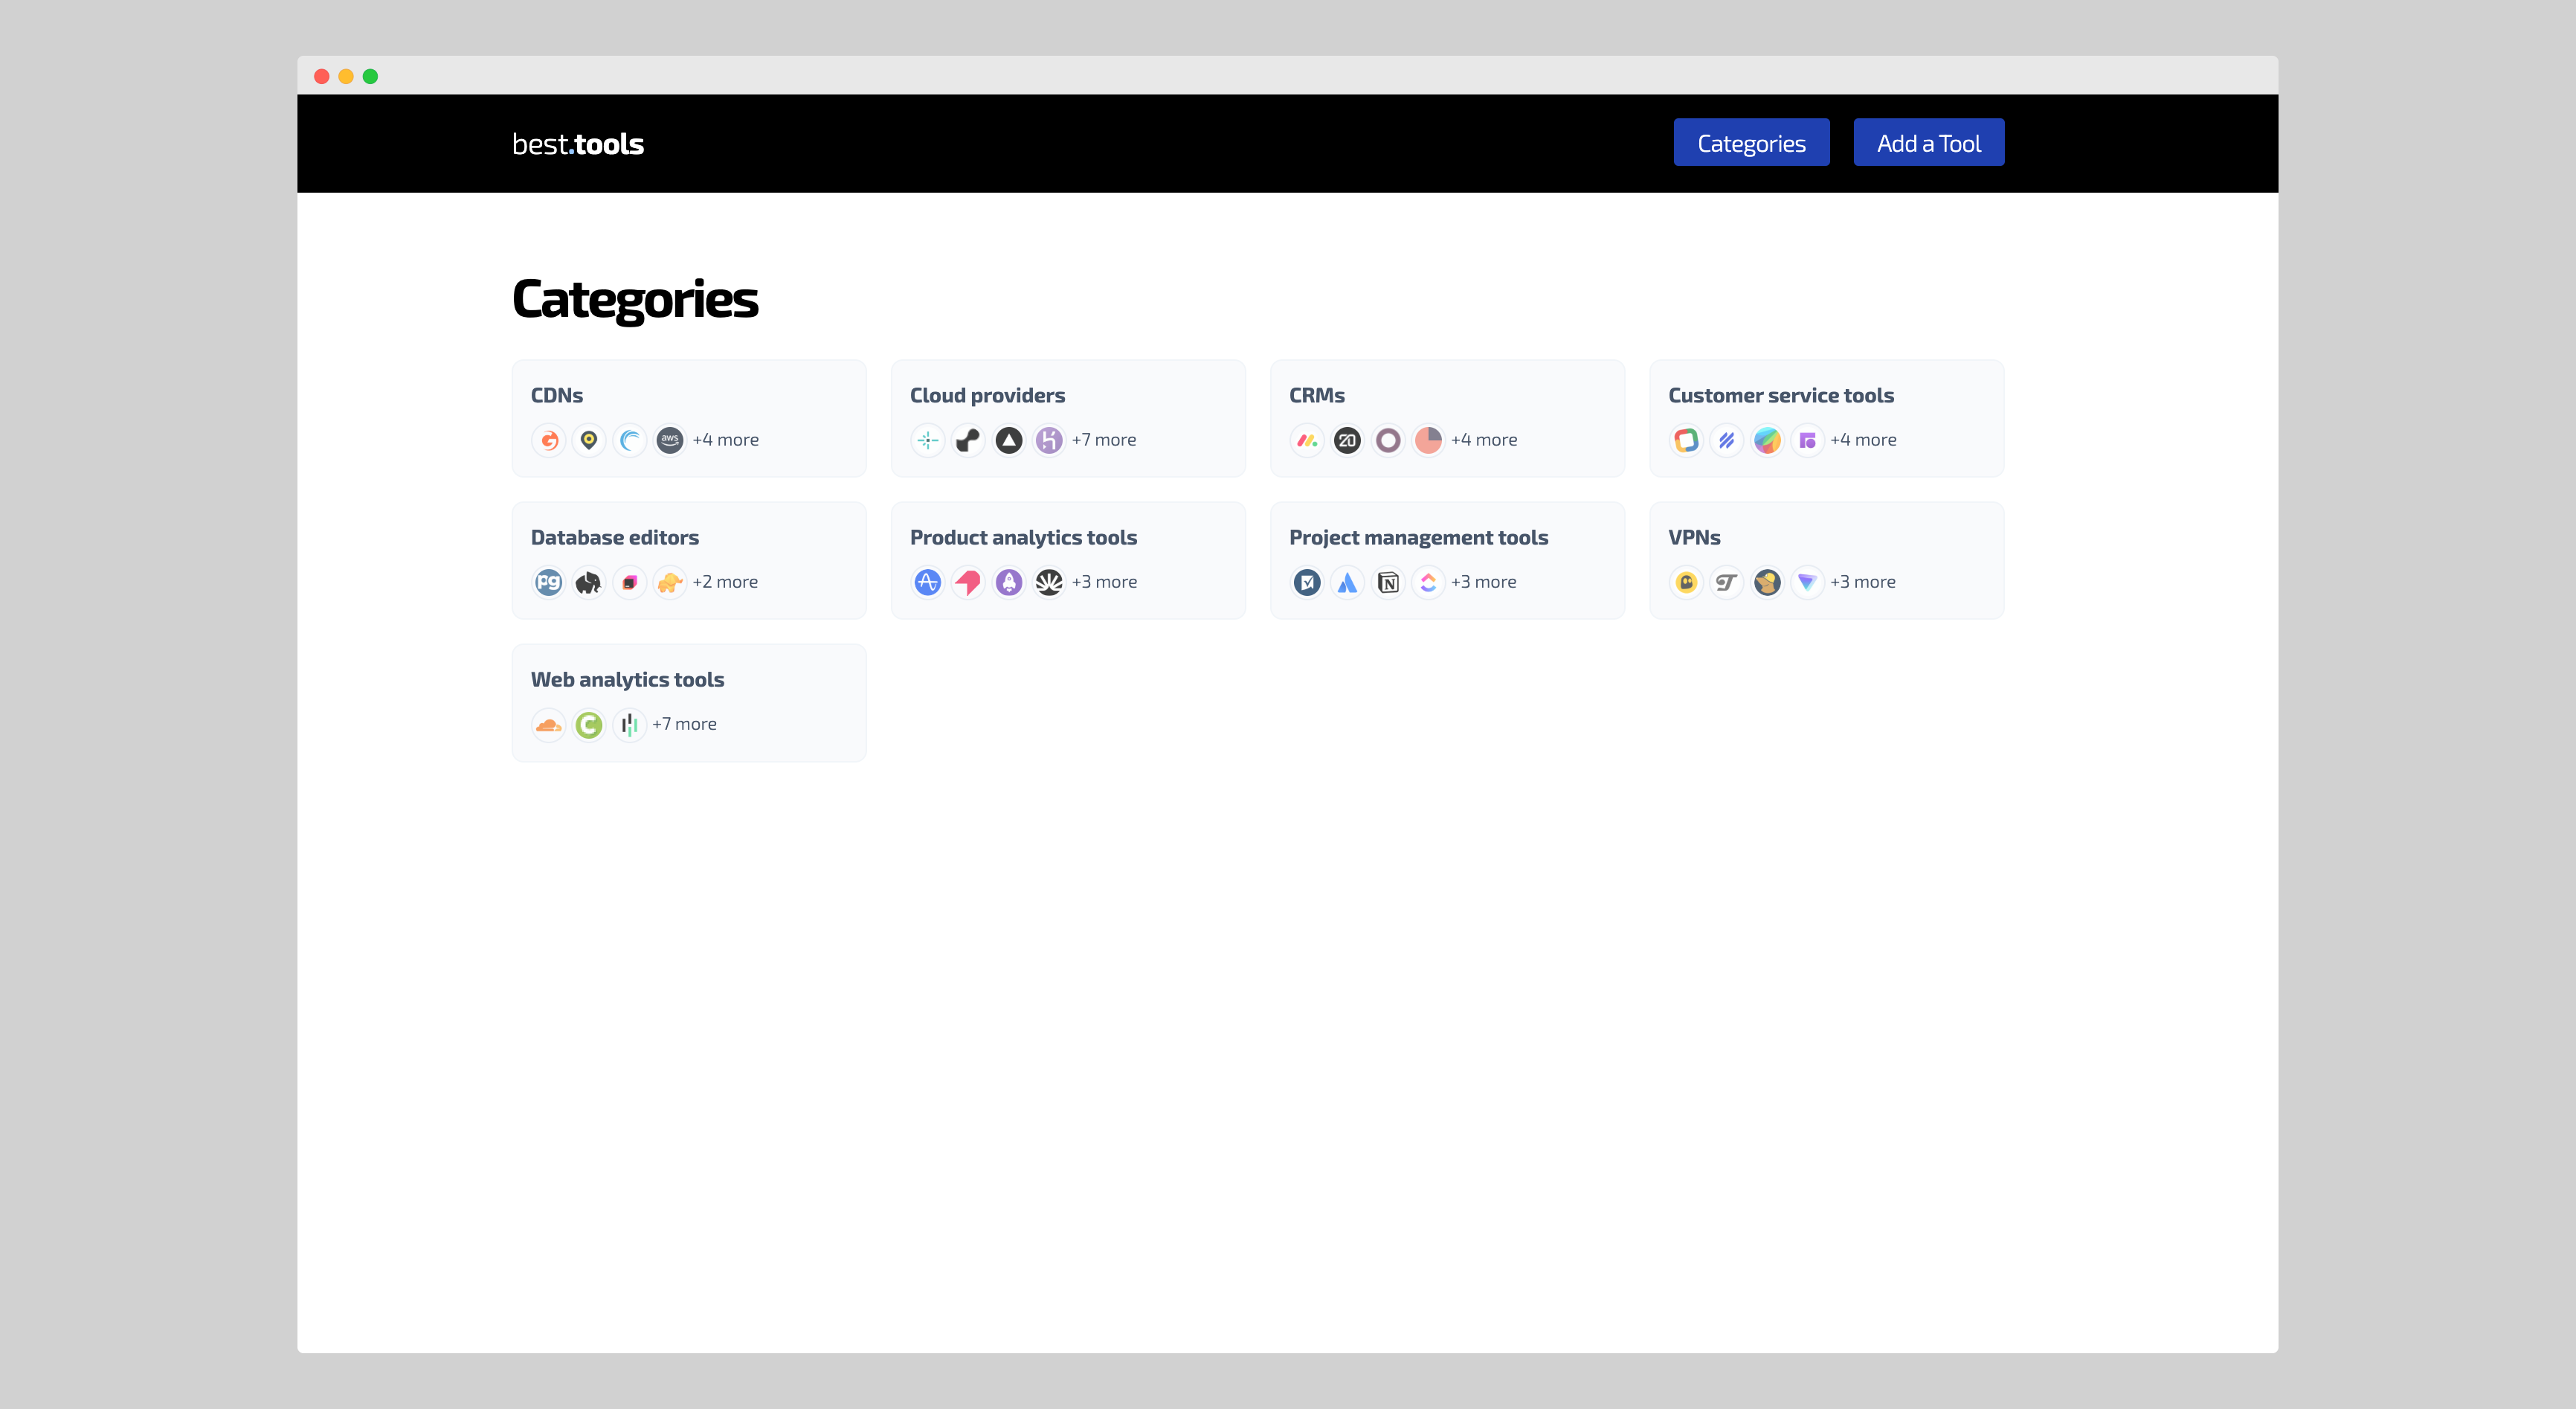This screenshot has height=1409, width=2576.
Task: Open the Customer service tools category card
Action: point(1826,418)
